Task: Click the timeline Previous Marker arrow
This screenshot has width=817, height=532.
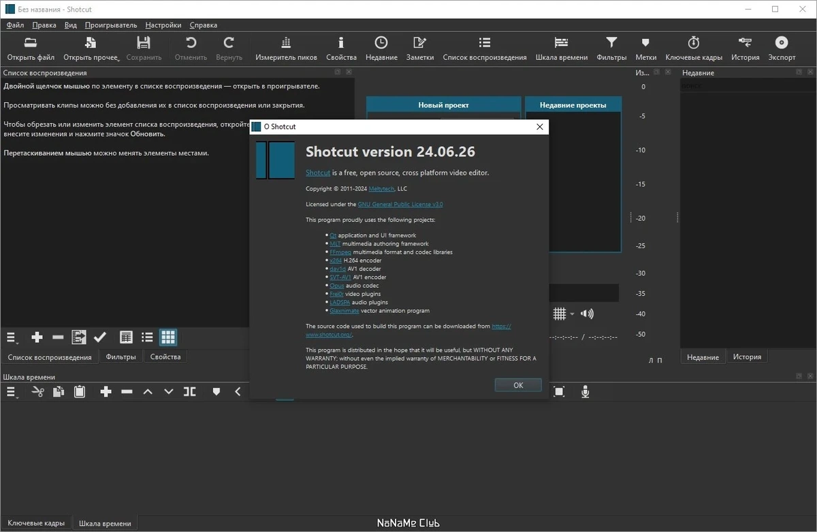Action: [238, 391]
